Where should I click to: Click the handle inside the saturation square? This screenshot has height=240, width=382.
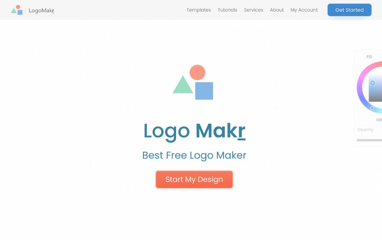coord(372,83)
